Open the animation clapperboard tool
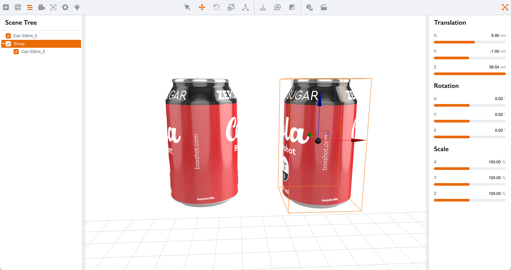Viewport: 511px width, 270px height. (323, 7)
